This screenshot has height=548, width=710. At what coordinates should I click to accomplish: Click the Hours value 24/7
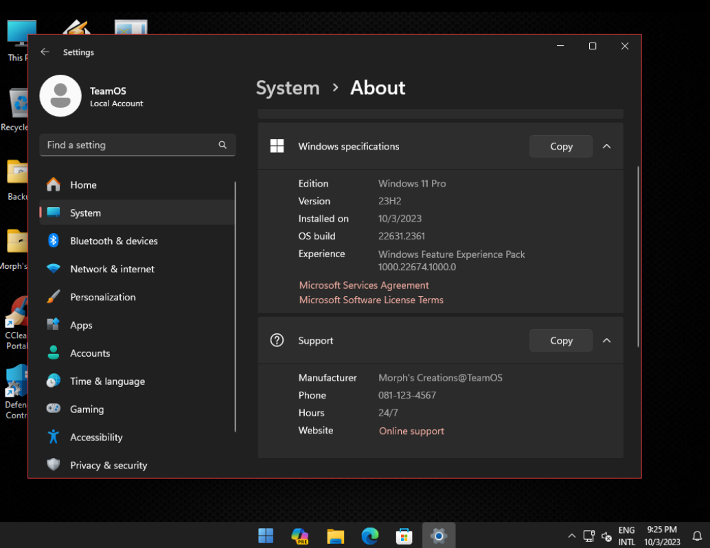[388, 413]
